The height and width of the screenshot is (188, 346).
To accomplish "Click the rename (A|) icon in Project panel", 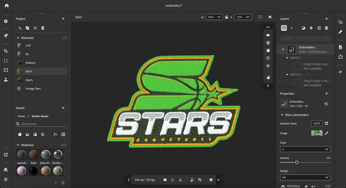I will 35,28.
